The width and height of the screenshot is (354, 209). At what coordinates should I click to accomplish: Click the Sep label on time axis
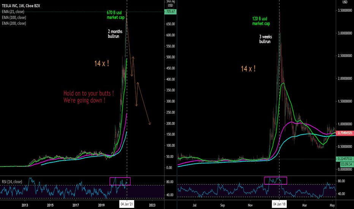click(x=223, y=205)
